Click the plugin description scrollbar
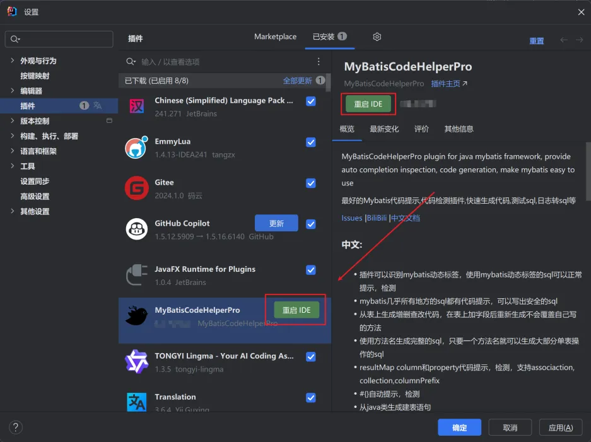The height and width of the screenshot is (442, 591). [588, 172]
